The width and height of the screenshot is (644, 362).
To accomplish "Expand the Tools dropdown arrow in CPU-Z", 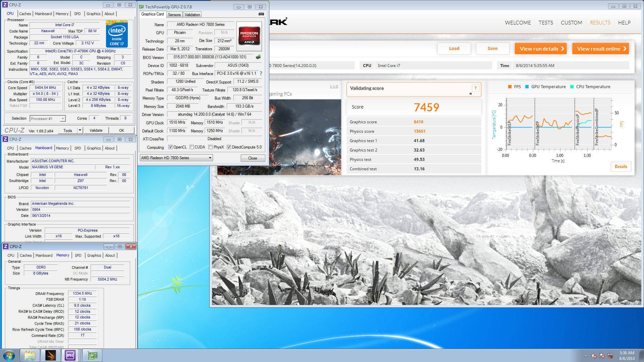I will pos(80,130).
